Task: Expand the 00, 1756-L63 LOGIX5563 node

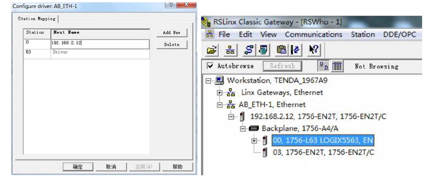Action: (x=254, y=141)
